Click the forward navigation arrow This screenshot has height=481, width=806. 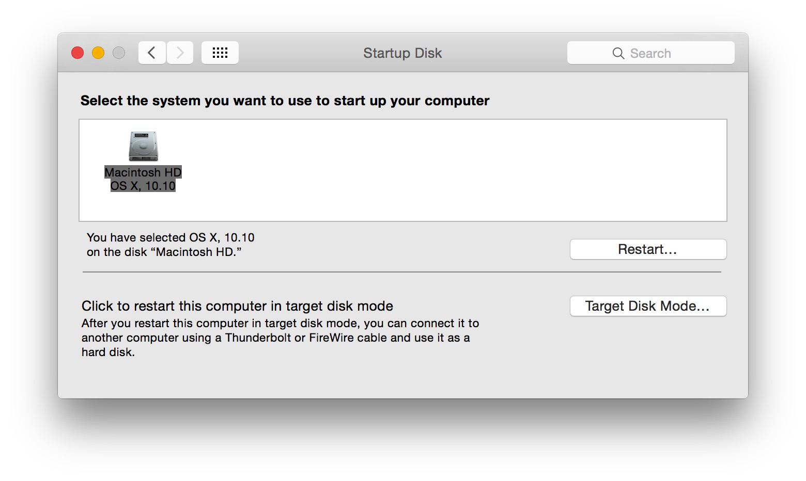(179, 52)
